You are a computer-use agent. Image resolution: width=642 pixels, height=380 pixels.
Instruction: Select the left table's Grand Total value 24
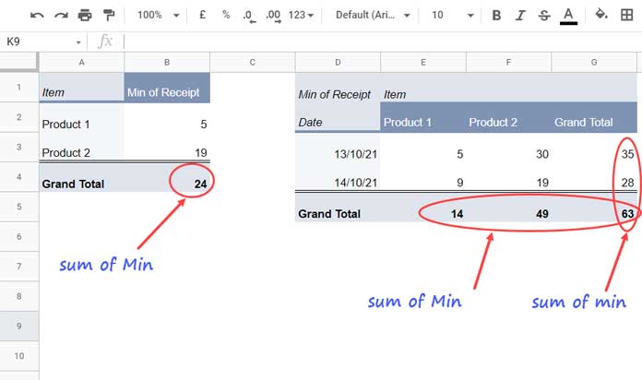click(167, 177)
